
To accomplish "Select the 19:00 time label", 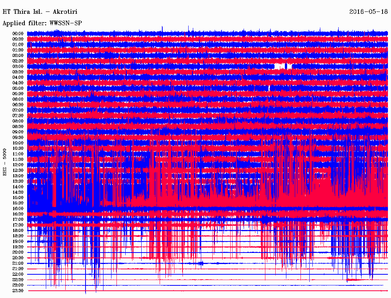I will click(18, 241).
